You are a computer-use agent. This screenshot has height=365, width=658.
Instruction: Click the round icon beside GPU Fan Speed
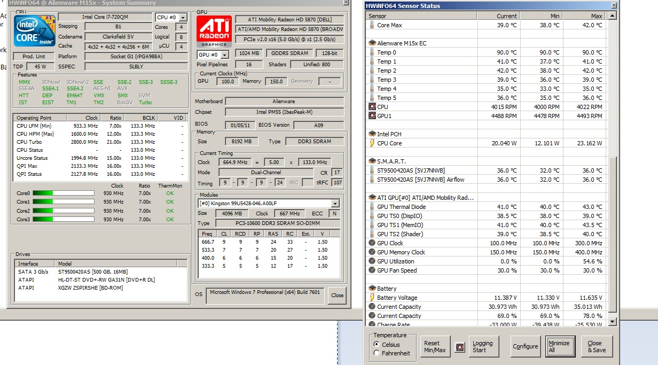tap(372, 270)
